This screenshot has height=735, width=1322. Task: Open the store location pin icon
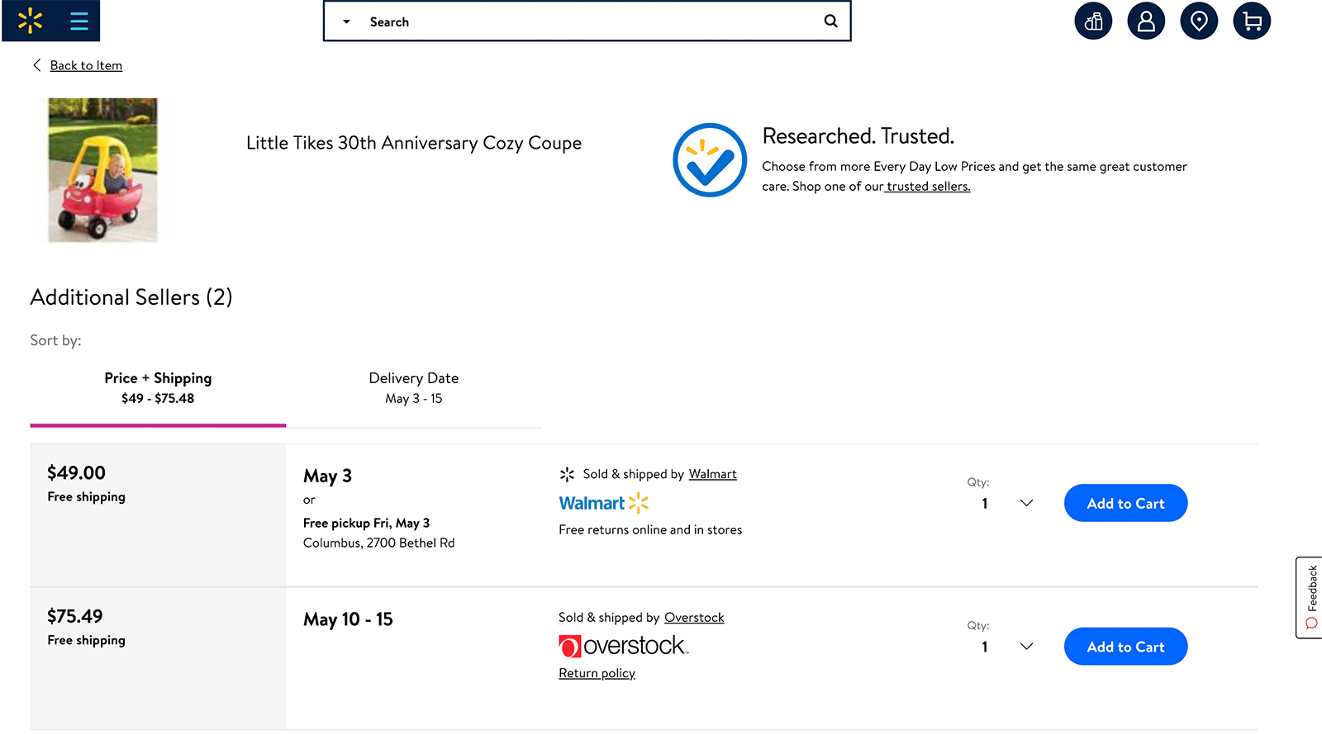[1199, 21]
